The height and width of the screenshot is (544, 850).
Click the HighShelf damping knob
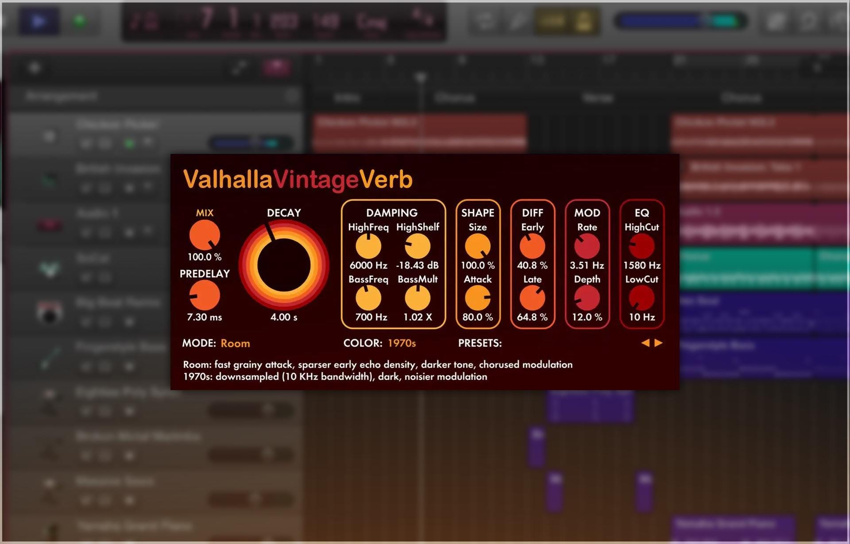pyautogui.click(x=417, y=246)
